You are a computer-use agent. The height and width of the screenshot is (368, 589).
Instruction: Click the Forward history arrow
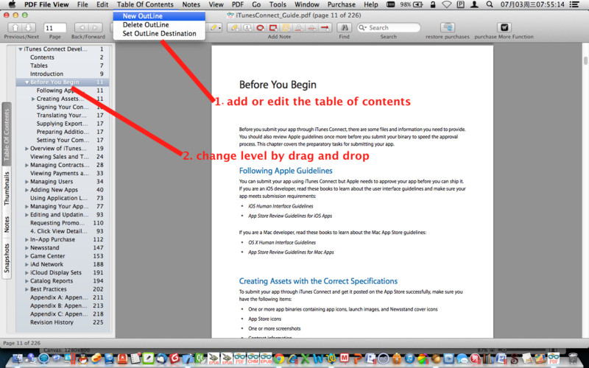96,28
